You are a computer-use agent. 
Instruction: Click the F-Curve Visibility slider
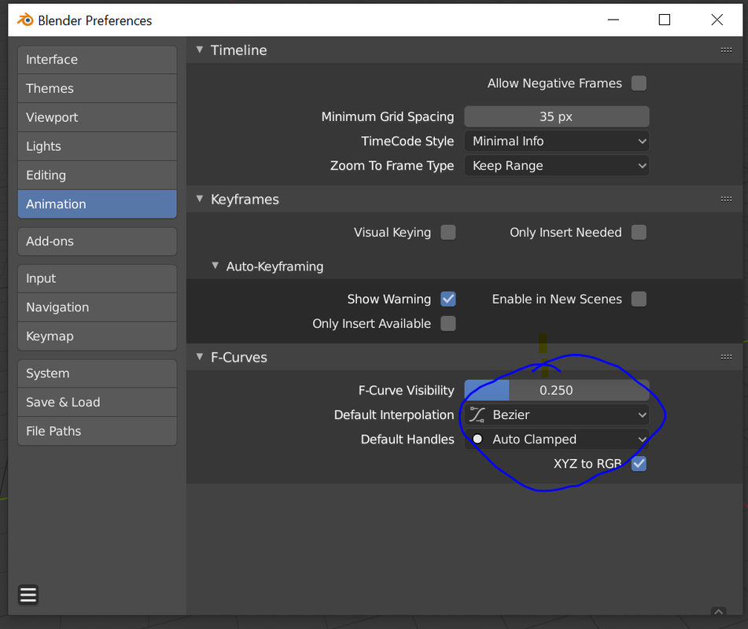(x=557, y=391)
